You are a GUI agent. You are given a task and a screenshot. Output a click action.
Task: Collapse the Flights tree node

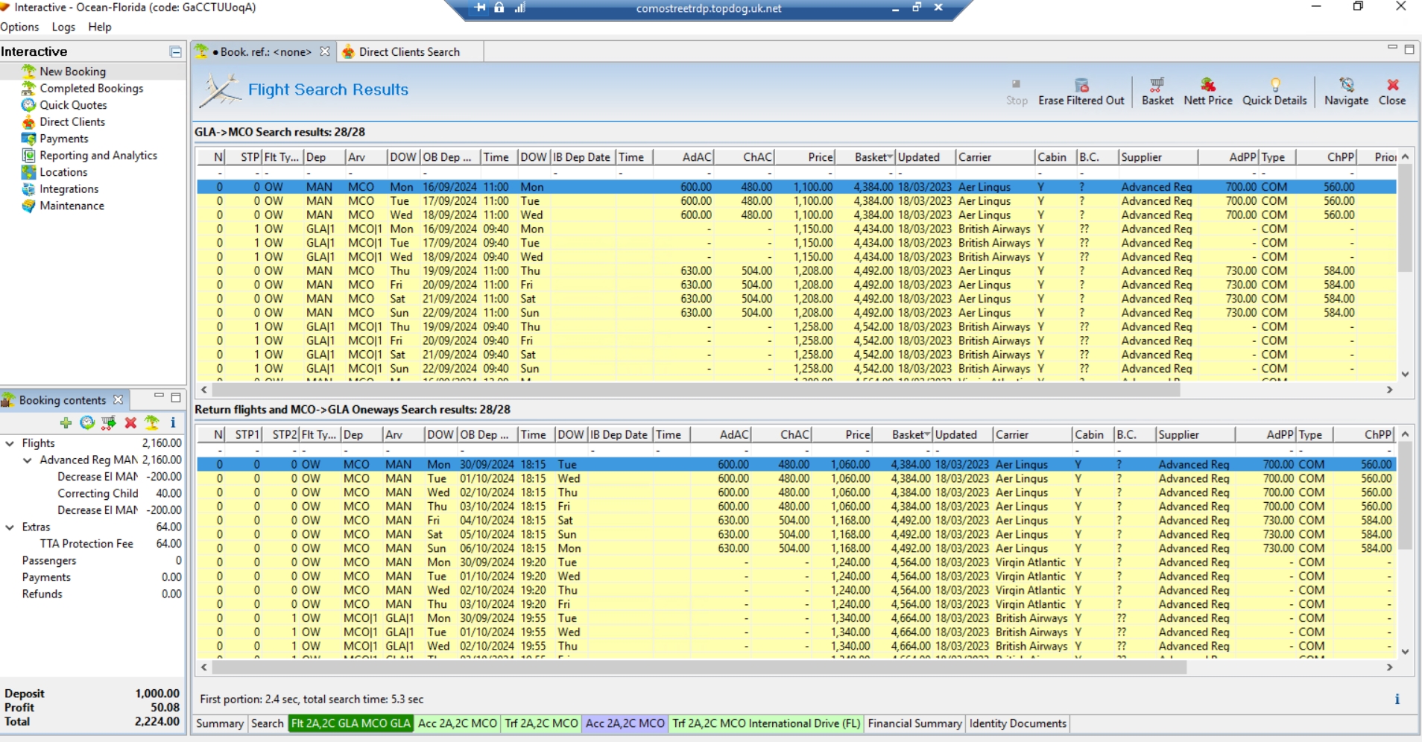tap(10, 443)
